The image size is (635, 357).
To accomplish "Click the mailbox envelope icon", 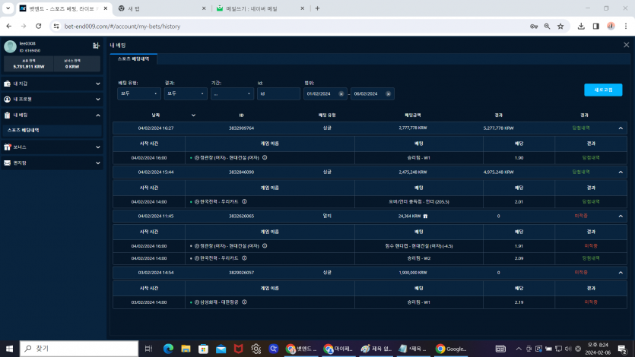I will click(x=7, y=163).
